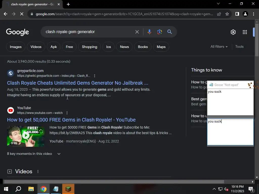This screenshot has width=259, height=194.
Task: Open Chrome side panel icon
Action: pyautogui.click(x=237, y=14)
